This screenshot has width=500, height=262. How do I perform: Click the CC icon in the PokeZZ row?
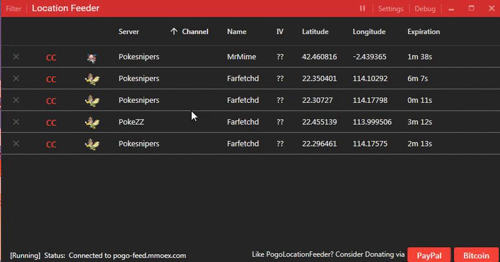tap(51, 122)
